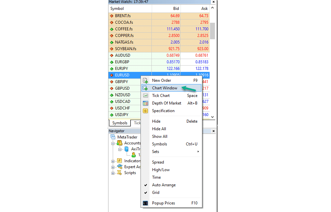Click the Indicators icon in Navigator
Screen dimensions: 331x212
tap(119, 161)
